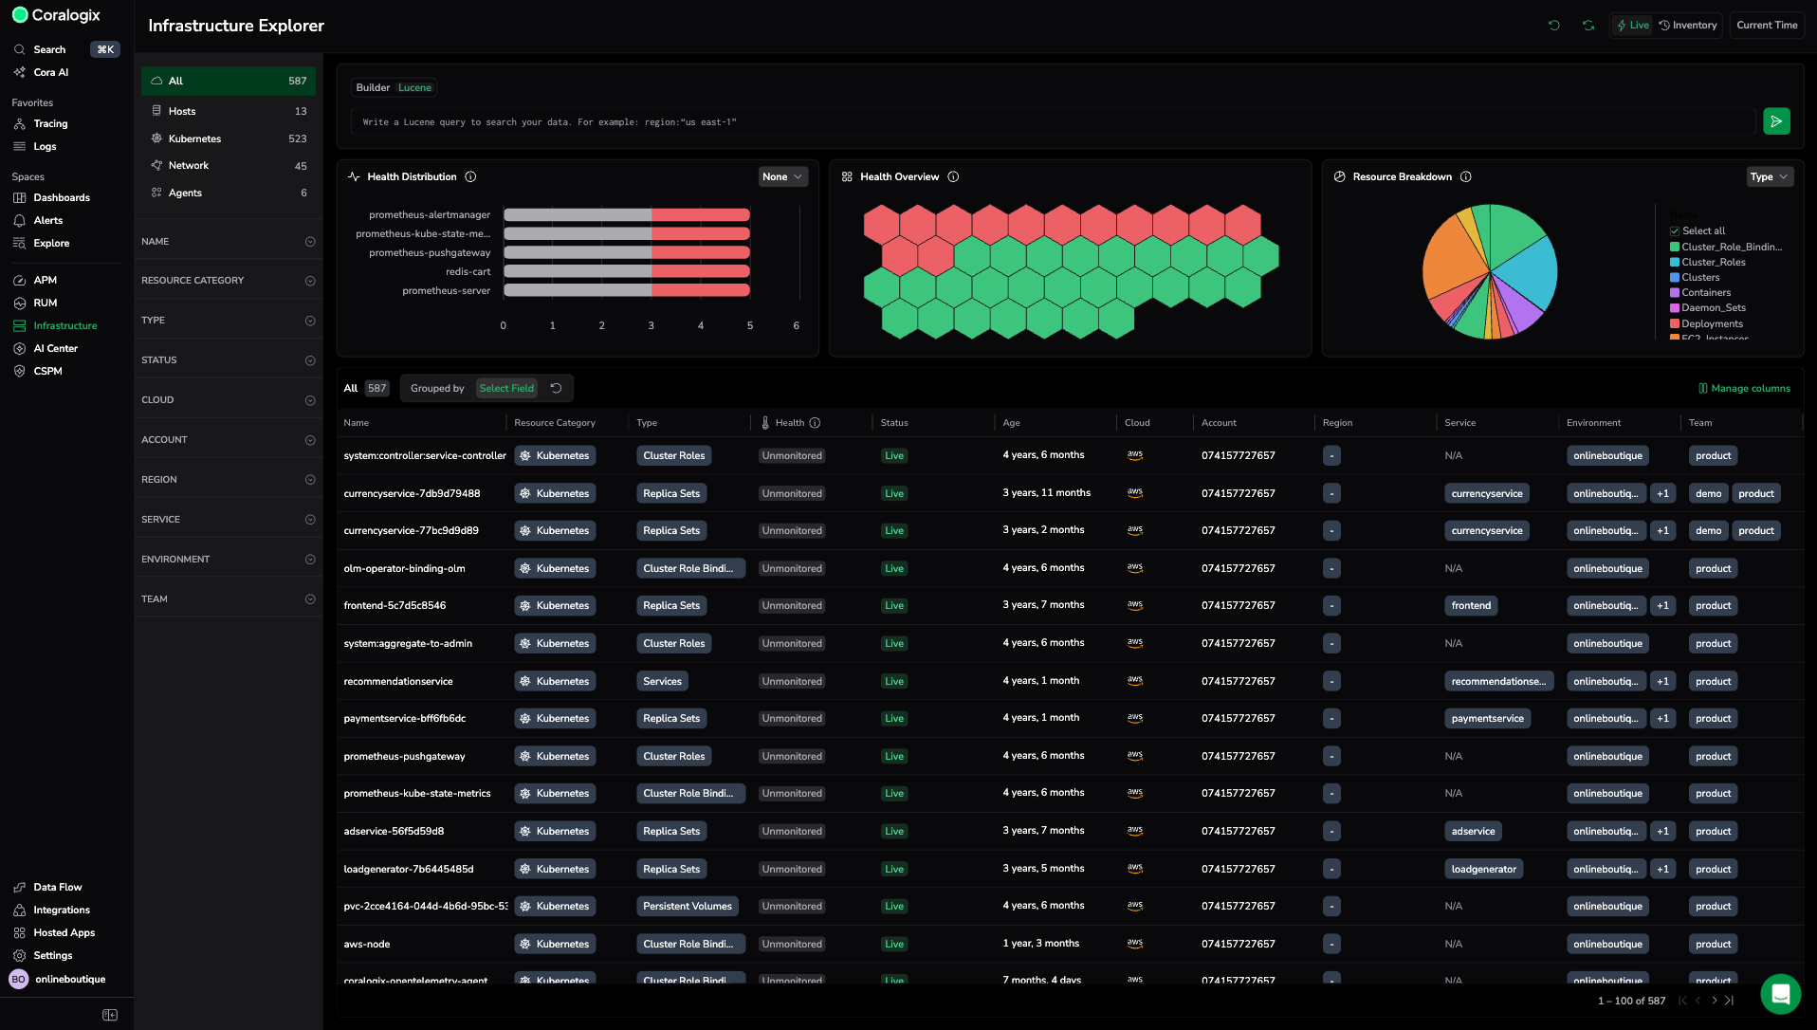Click the Resource Breakdown info icon
The height and width of the screenshot is (1030, 1817).
[x=1465, y=177]
